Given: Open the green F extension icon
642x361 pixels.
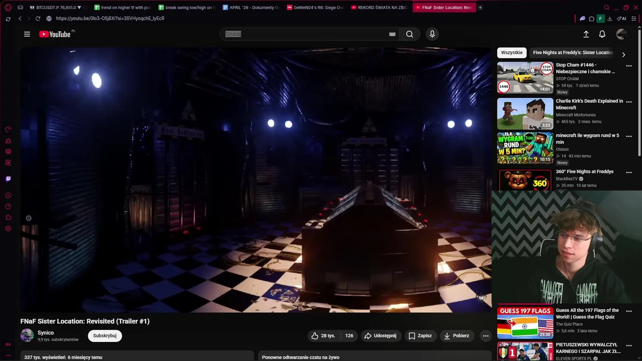Looking at the screenshot, I should (x=600, y=19).
